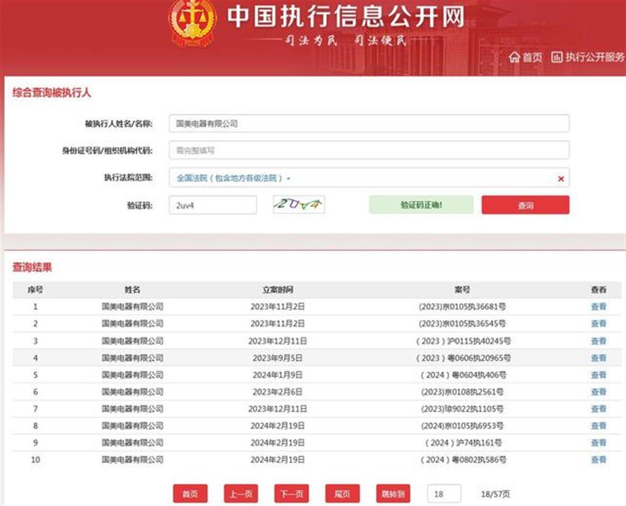Open 查看 for case 琼9022执1105号
Viewport: 626px width, 506px height.
tap(598, 409)
